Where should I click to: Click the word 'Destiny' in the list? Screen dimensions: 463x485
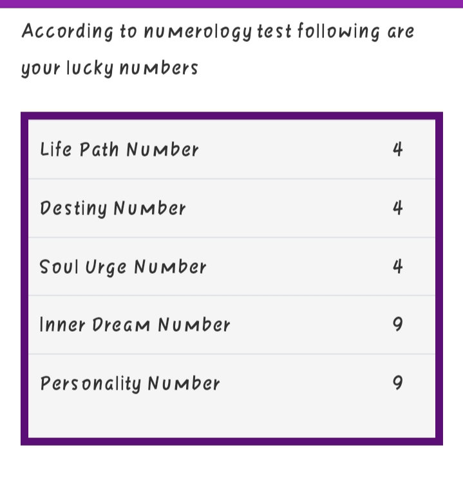point(73,208)
